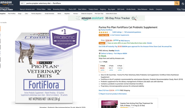This screenshot has width=185, height=108.
Task: Click the orange search magnifier button
Action: tap(177, 3)
